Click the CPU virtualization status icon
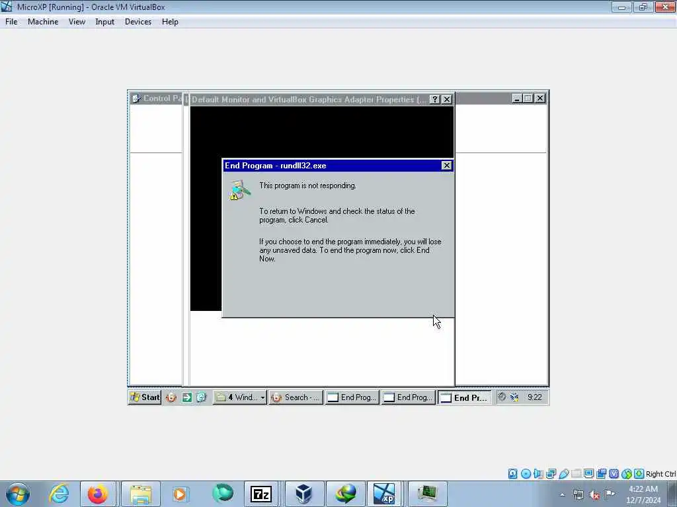The width and height of the screenshot is (677, 507). (x=614, y=474)
